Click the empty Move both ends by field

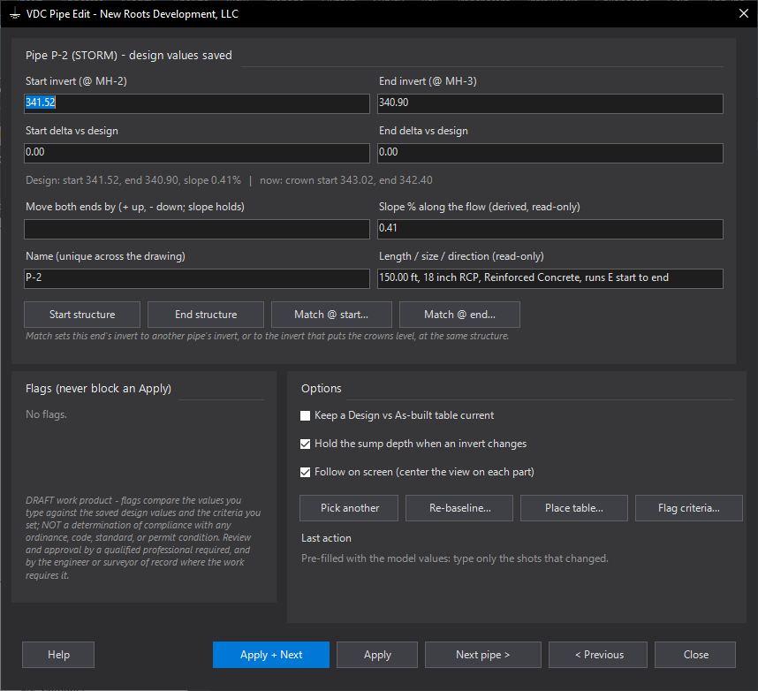197,229
